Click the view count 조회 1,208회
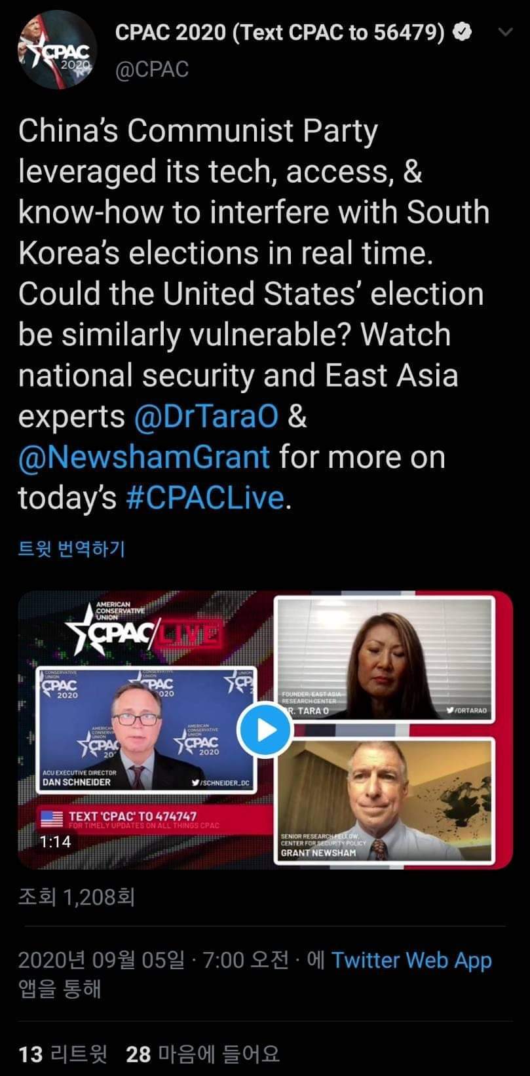Screen dimensions: 530x1076 [77, 896]
